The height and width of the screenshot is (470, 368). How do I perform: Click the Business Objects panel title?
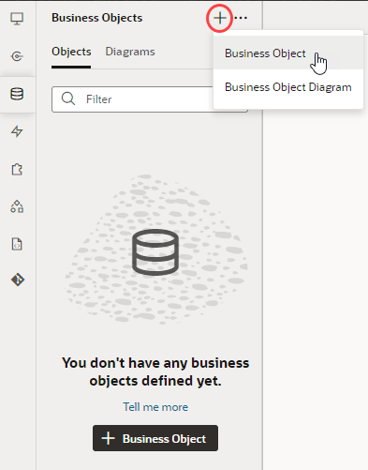97,18
